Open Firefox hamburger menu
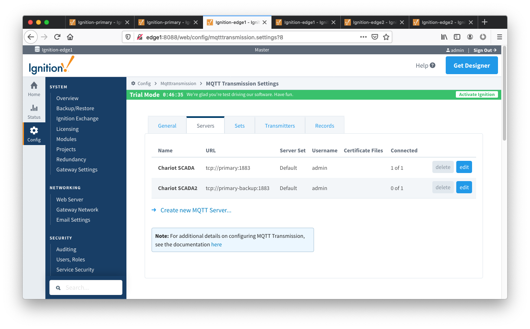The image size is (530, 329). click(499, 37)
